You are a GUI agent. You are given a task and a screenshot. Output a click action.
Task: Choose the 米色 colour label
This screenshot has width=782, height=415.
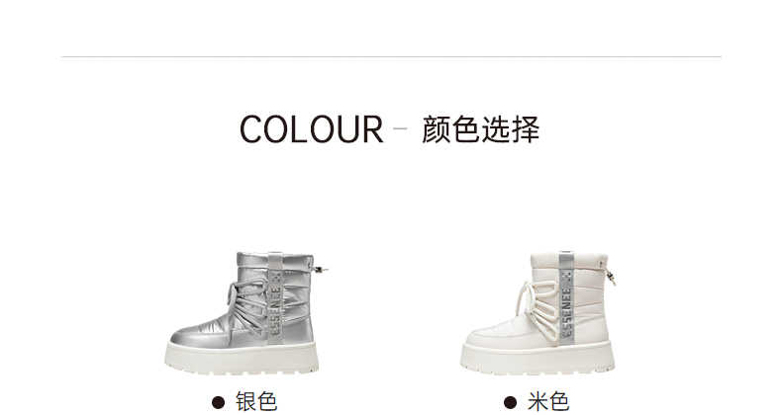548,401
